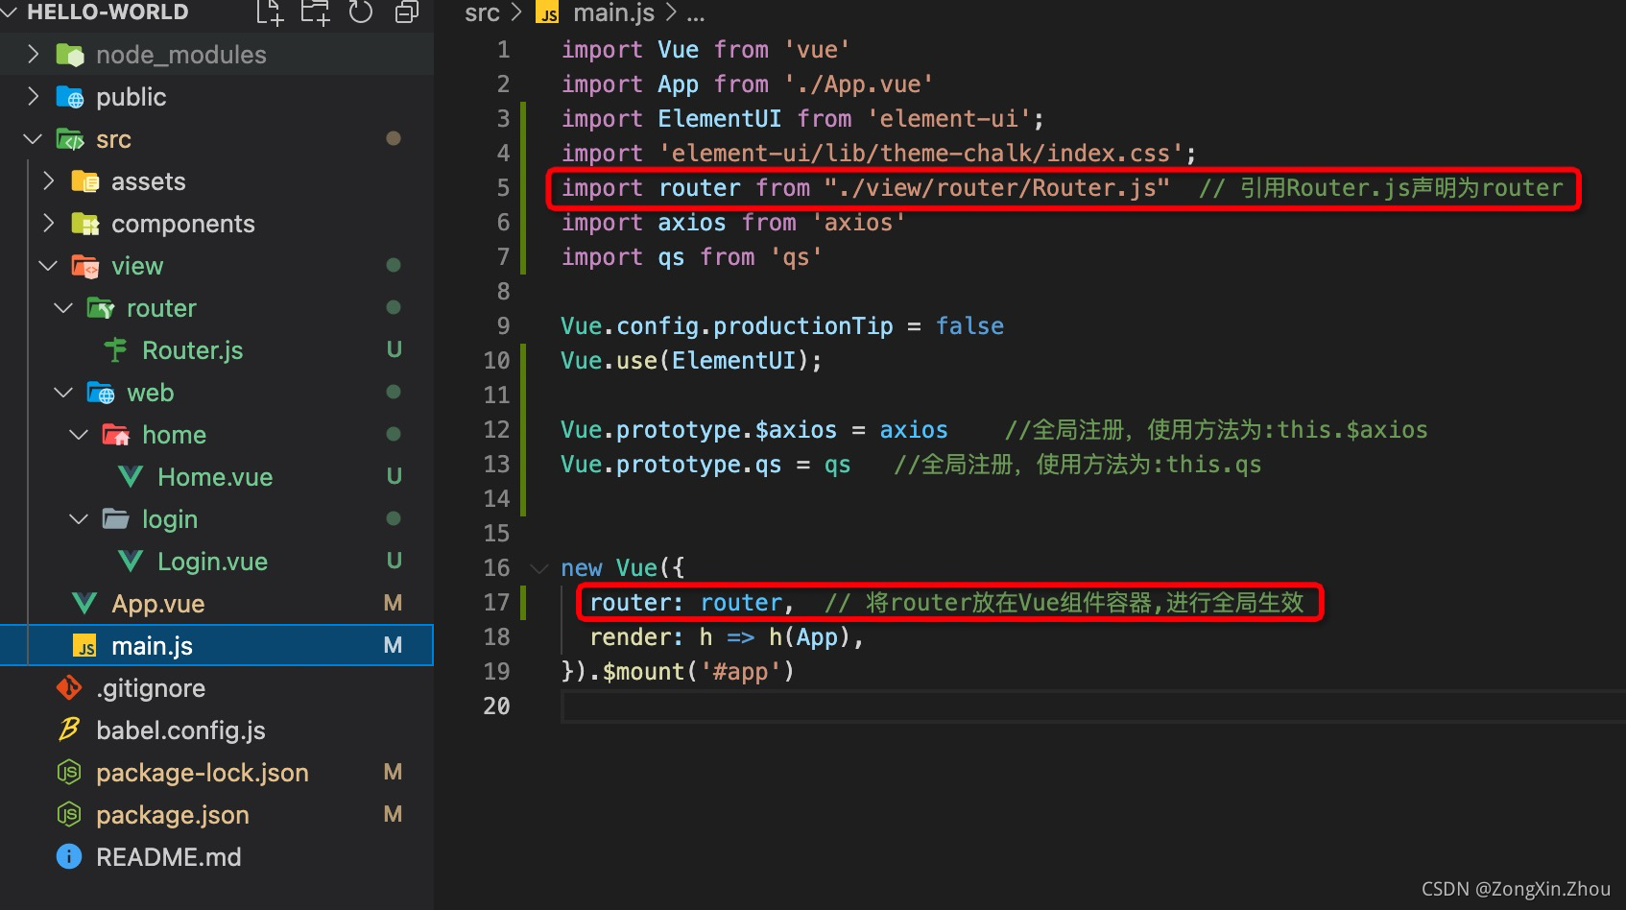Fold the new Vue block at line 16
The height and width of the screenshot is (910, 1626).
point(539,568)
